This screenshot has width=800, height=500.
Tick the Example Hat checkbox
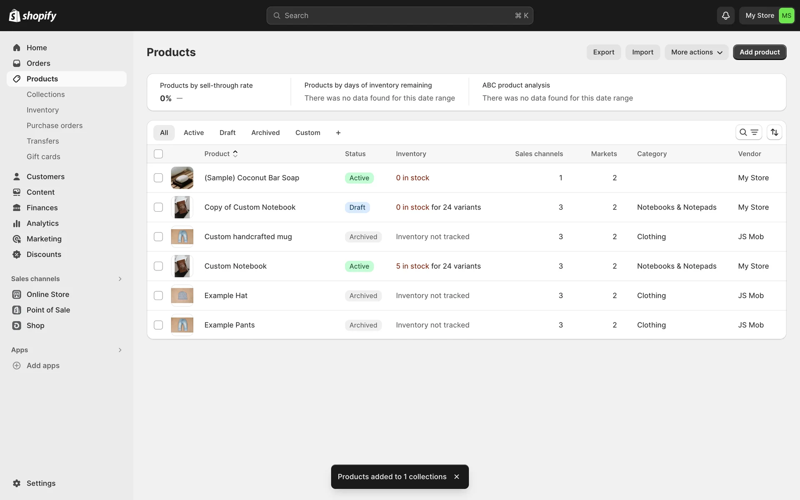[158, 295]
